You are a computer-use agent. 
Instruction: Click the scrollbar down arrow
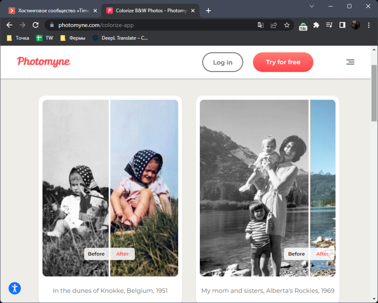coord(374,299)
